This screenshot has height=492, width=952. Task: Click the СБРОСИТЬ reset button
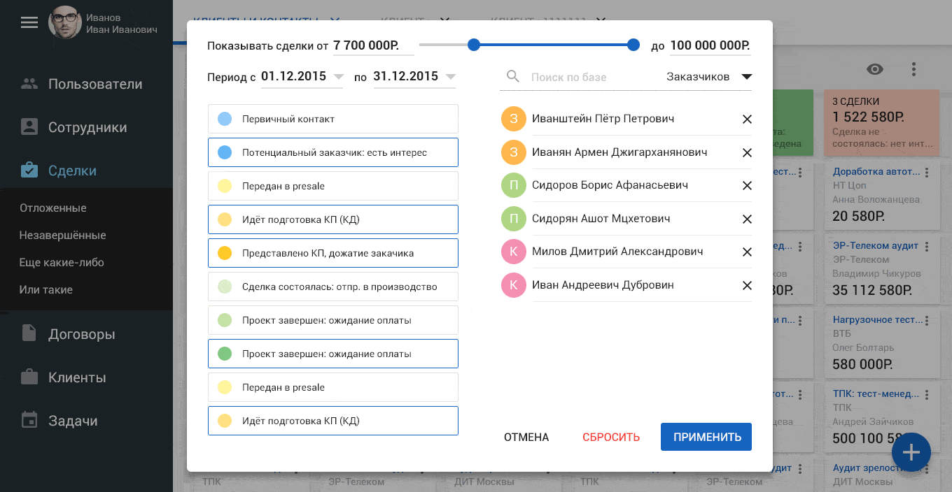pos(611,437)
